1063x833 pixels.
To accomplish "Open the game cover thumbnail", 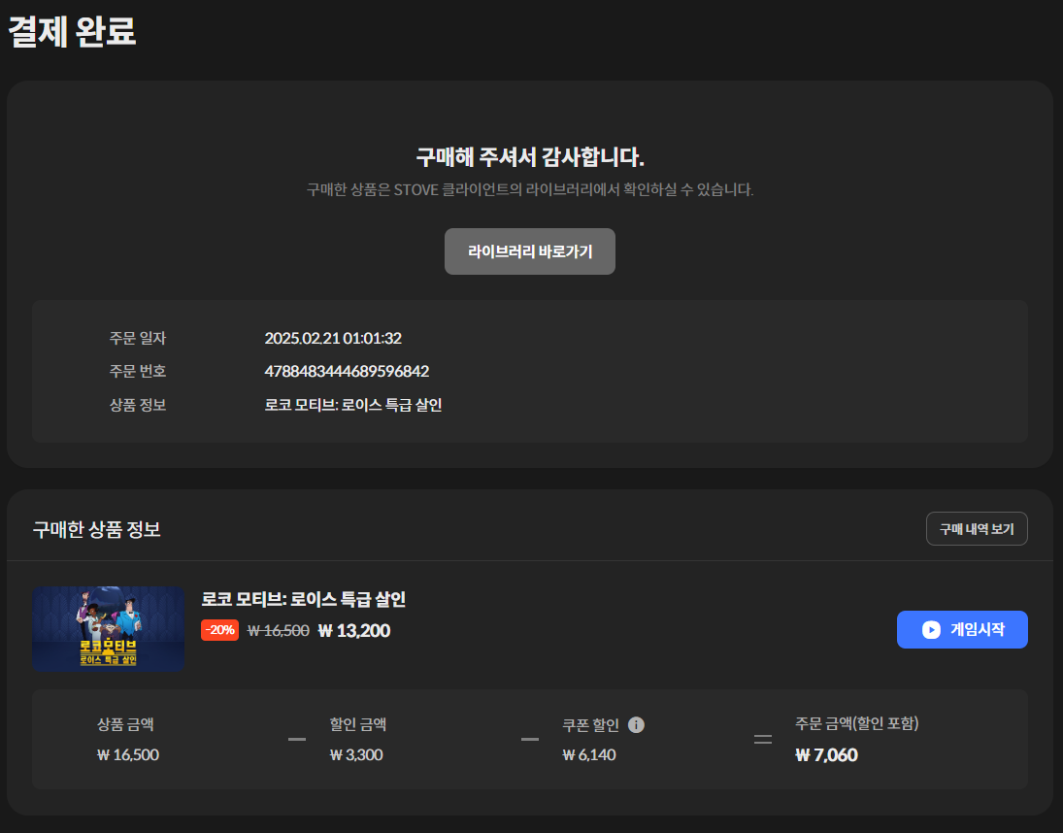I will pyautogui.click(x=109, y=629).
